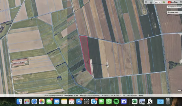Open Launchpad from the dock
The width and height of the screenshot is (182, 106).
pos(27,101)
